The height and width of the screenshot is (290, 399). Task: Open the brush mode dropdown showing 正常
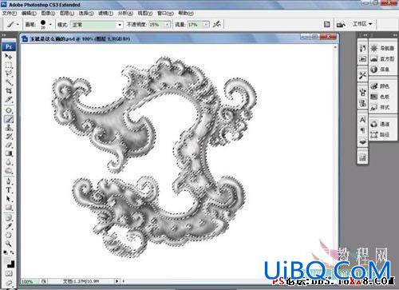pyautogui.click(x=97, y=25)
